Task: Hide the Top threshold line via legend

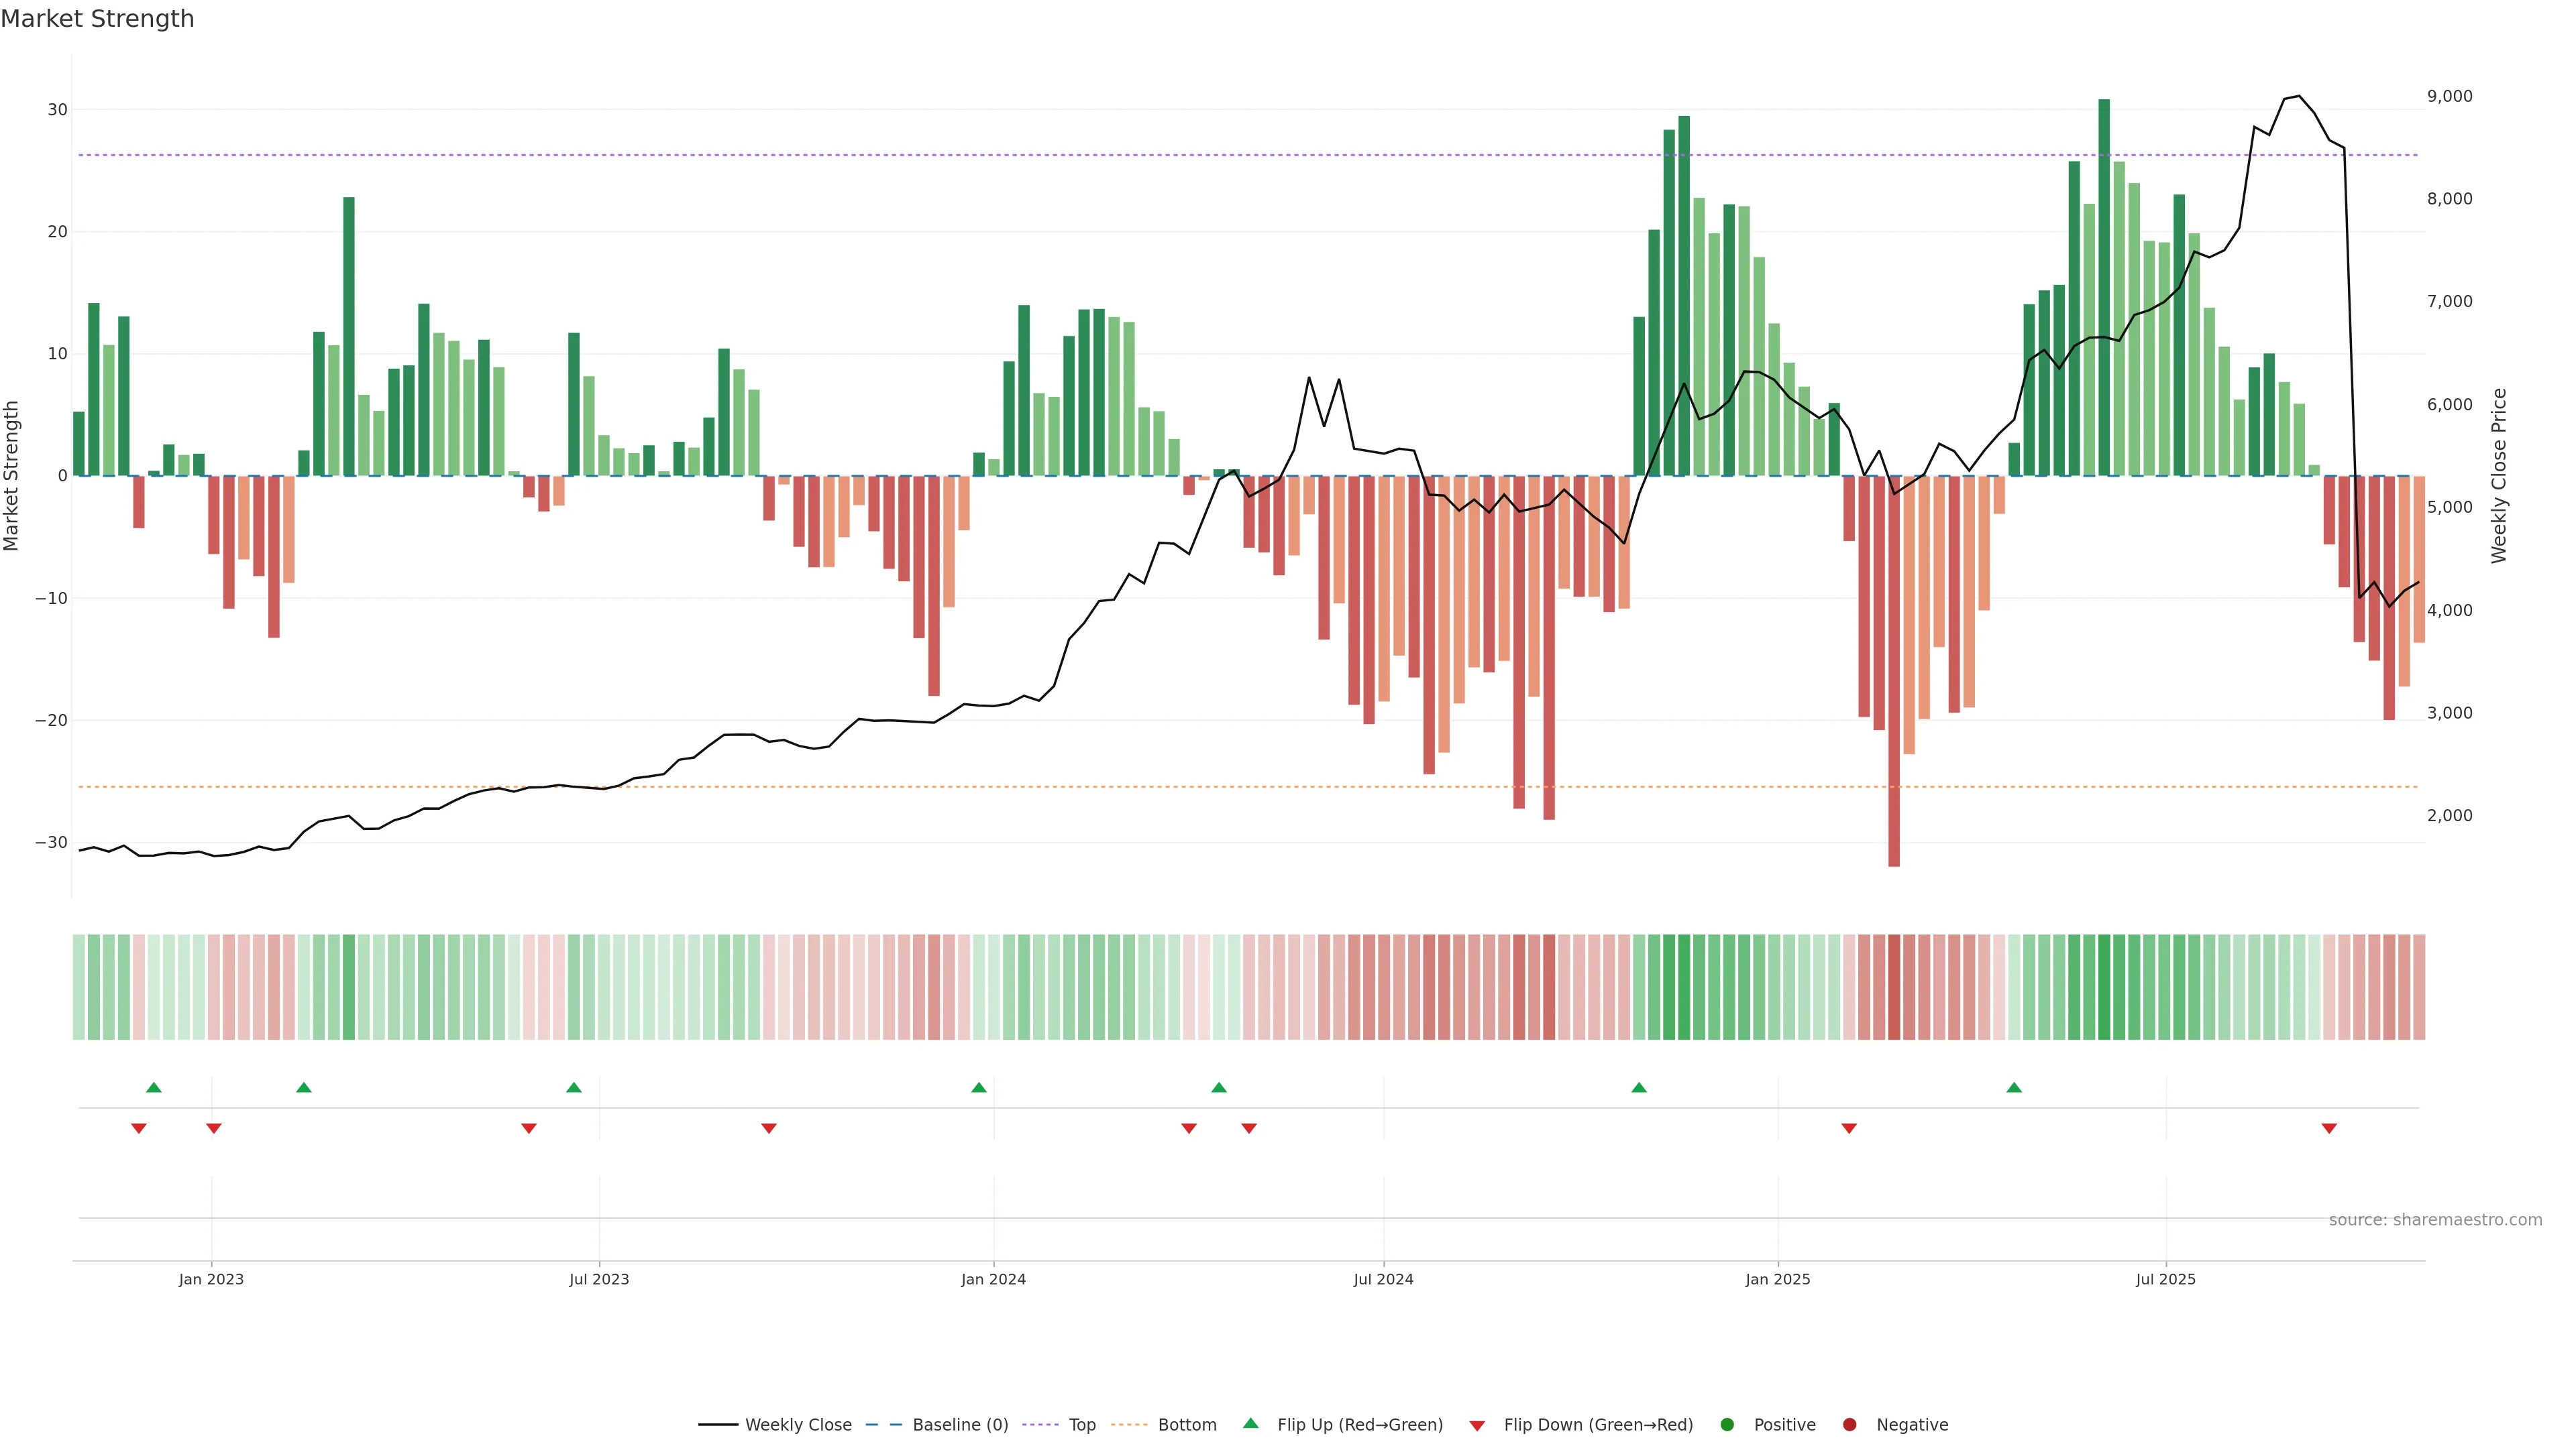Action: click(1061, 1425)
